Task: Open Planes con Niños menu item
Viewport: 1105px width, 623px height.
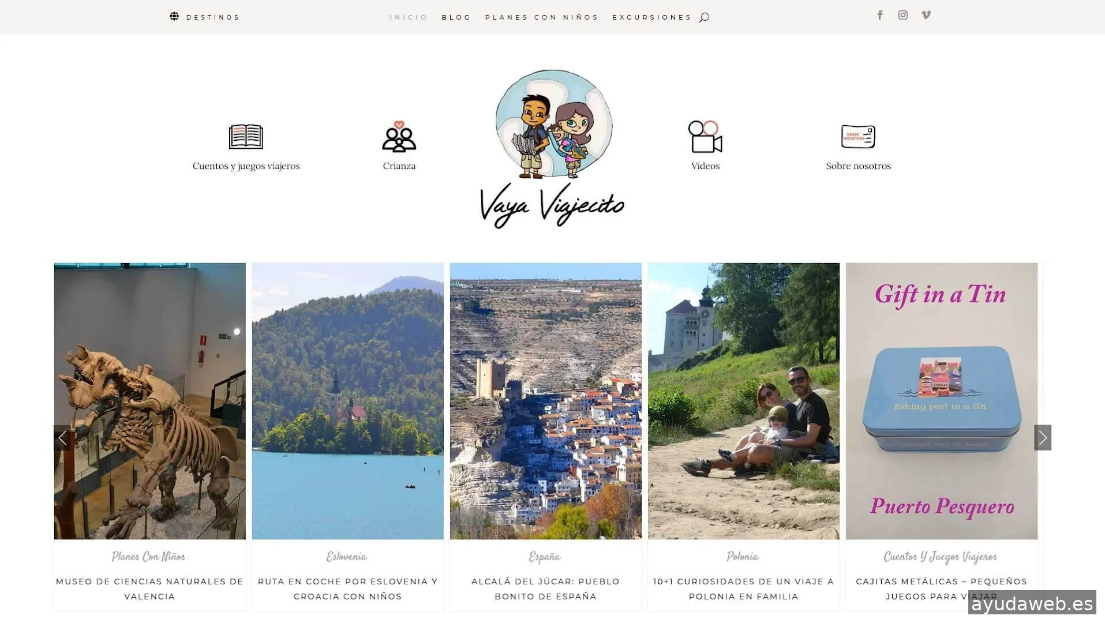Action: [542, 17]
